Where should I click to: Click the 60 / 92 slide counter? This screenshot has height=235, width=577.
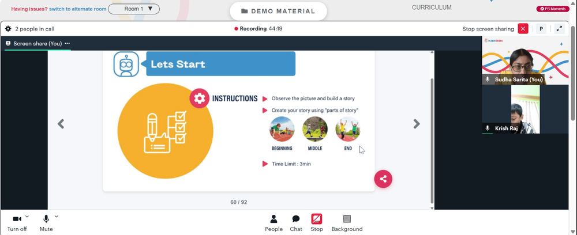tap(239, 202)
